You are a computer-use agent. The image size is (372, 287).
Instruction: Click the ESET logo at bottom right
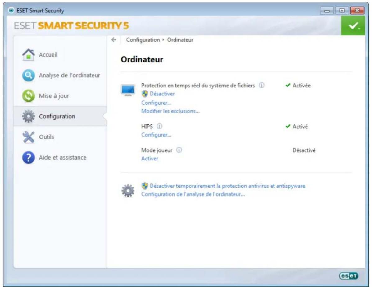348,275
